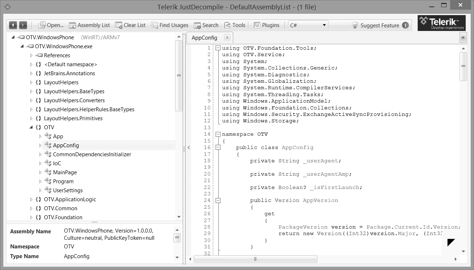Click the details panel scroll down arrow
Screen dimensions: 474x270
pyautogui.click(x=177, y=257)
